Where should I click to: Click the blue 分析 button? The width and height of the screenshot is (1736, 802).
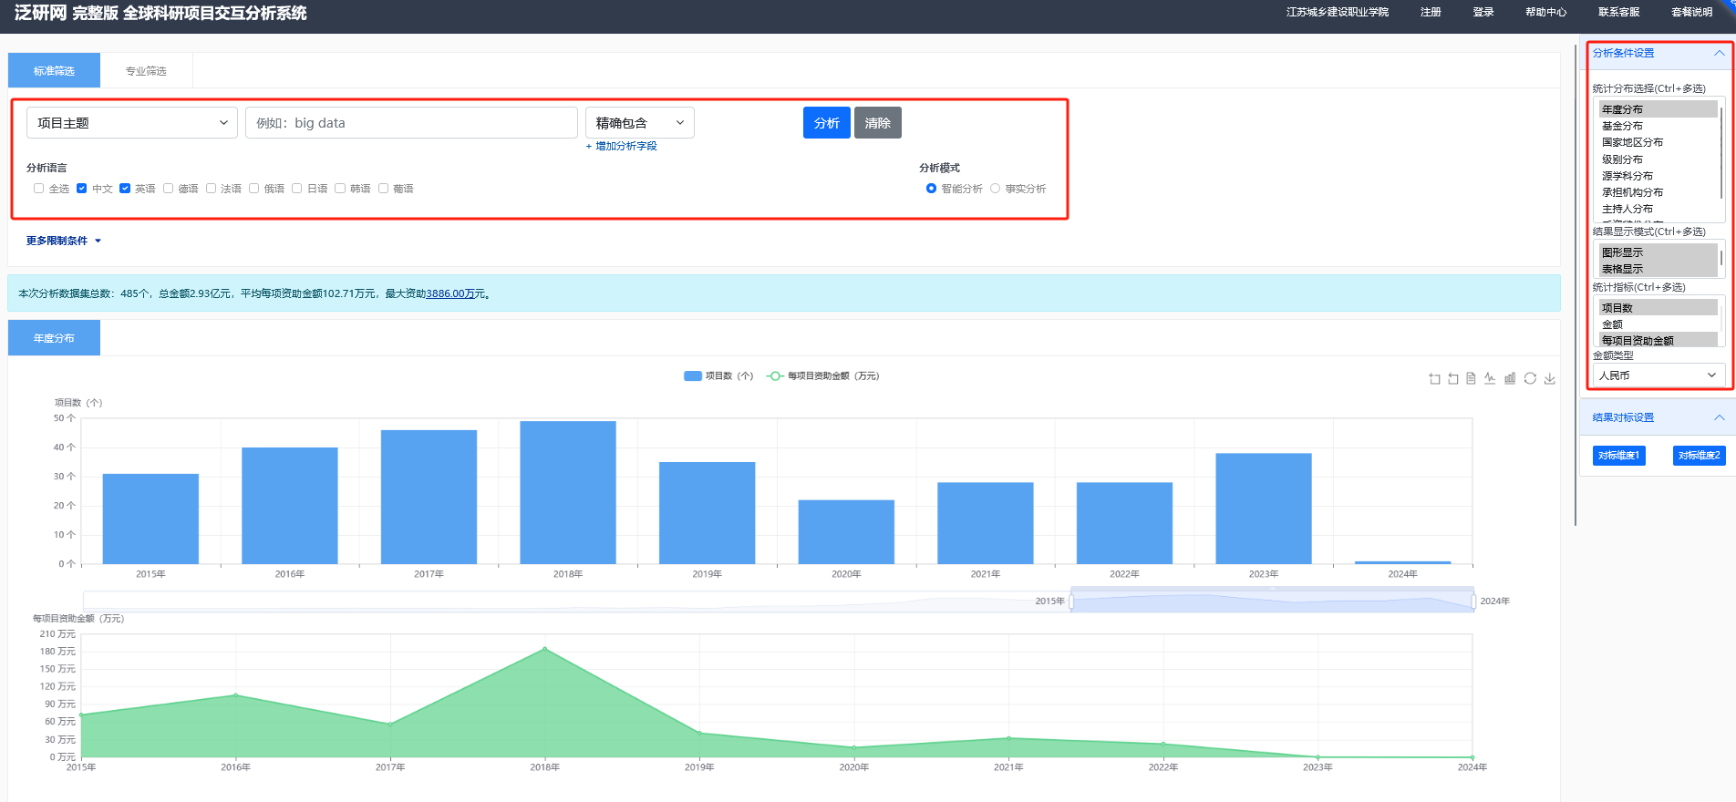827,123
